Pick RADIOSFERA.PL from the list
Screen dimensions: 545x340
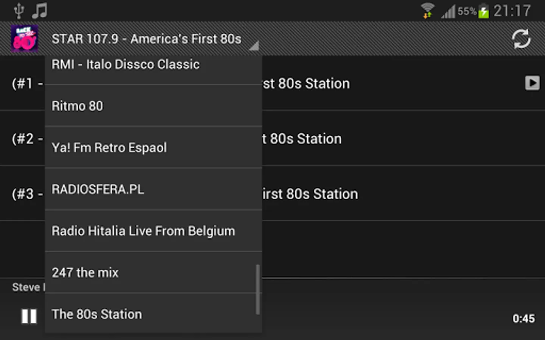point(154,189)
